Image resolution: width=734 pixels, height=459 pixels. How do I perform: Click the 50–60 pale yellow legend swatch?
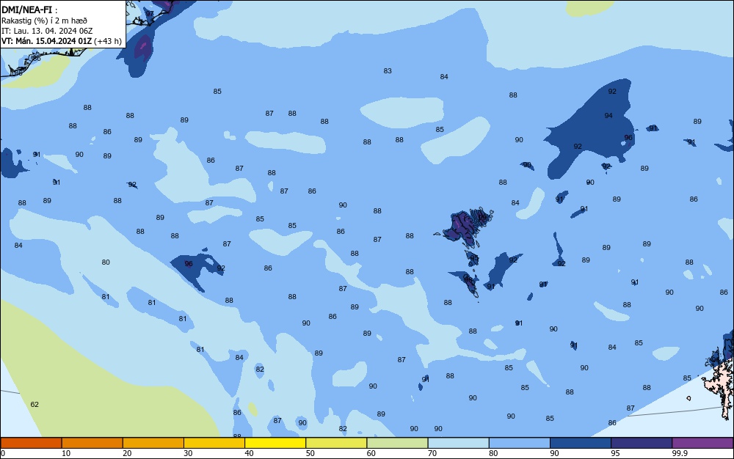point(336,443)
